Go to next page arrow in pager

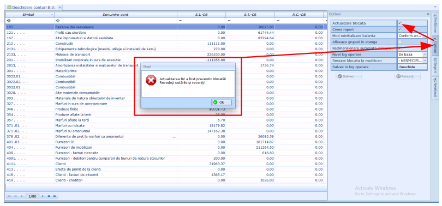[43, 196]
